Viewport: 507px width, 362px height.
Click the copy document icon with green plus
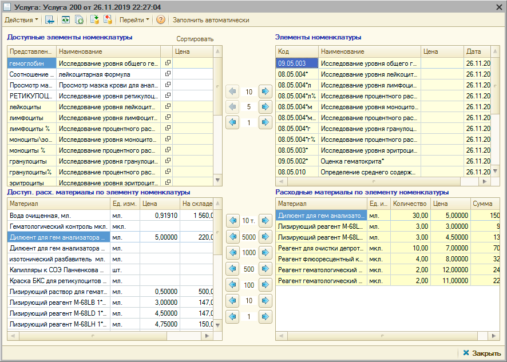(x=80, y=20)
